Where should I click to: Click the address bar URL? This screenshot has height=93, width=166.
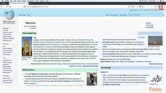click(37, 6)
